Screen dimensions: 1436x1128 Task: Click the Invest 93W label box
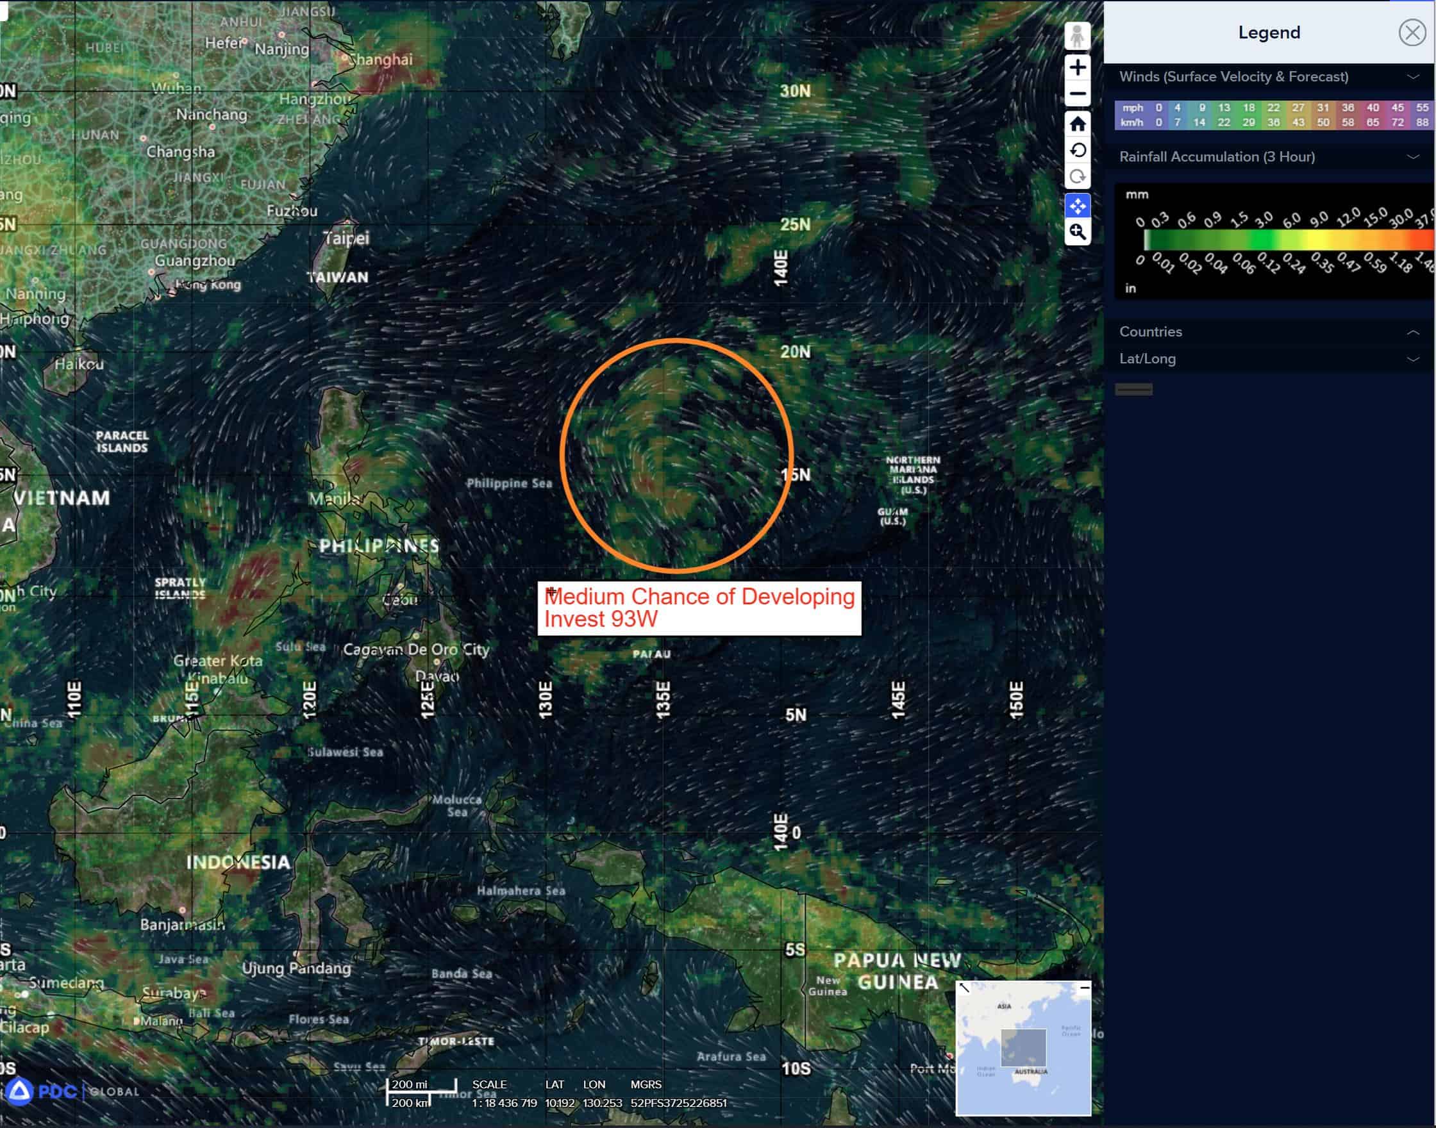pyautogui.click(x=699, y=608)
